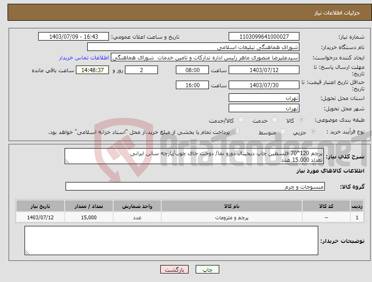Click the validity time field 16:00

click(x=192, y=85)
